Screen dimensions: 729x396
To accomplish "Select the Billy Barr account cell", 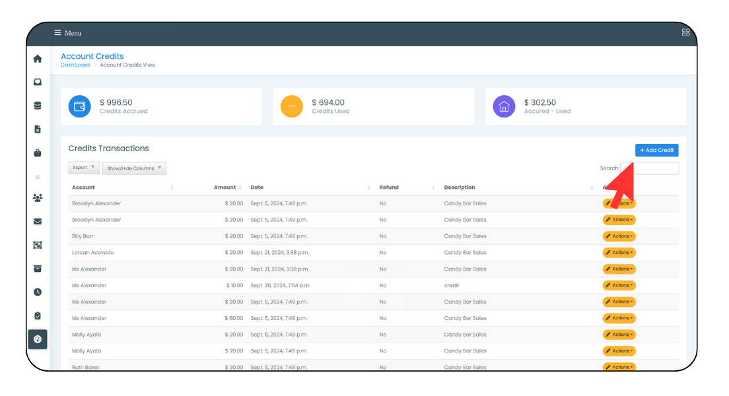I will pyautogui.click(x=83, y=236).
